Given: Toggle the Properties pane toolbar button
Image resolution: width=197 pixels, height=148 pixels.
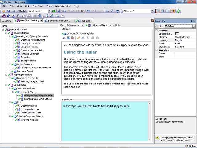Looking at the screenshot, I should [173, 11].
